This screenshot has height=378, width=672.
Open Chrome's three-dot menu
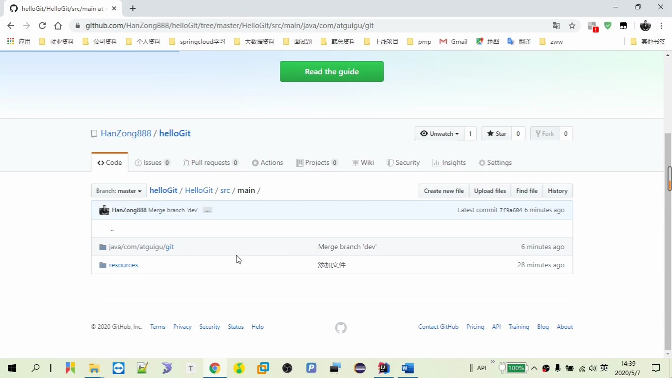[661, 26]
